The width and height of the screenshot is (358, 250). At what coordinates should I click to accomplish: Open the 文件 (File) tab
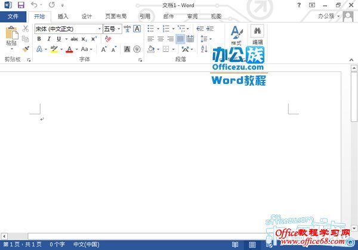click(x=13, y=17)
